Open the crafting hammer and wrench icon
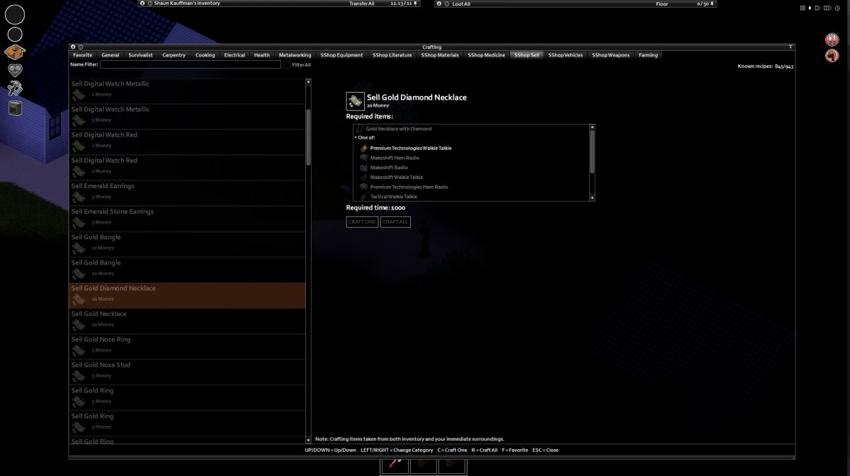The height and width of the screenshot is (476, 850). click(x=15, y=88)
